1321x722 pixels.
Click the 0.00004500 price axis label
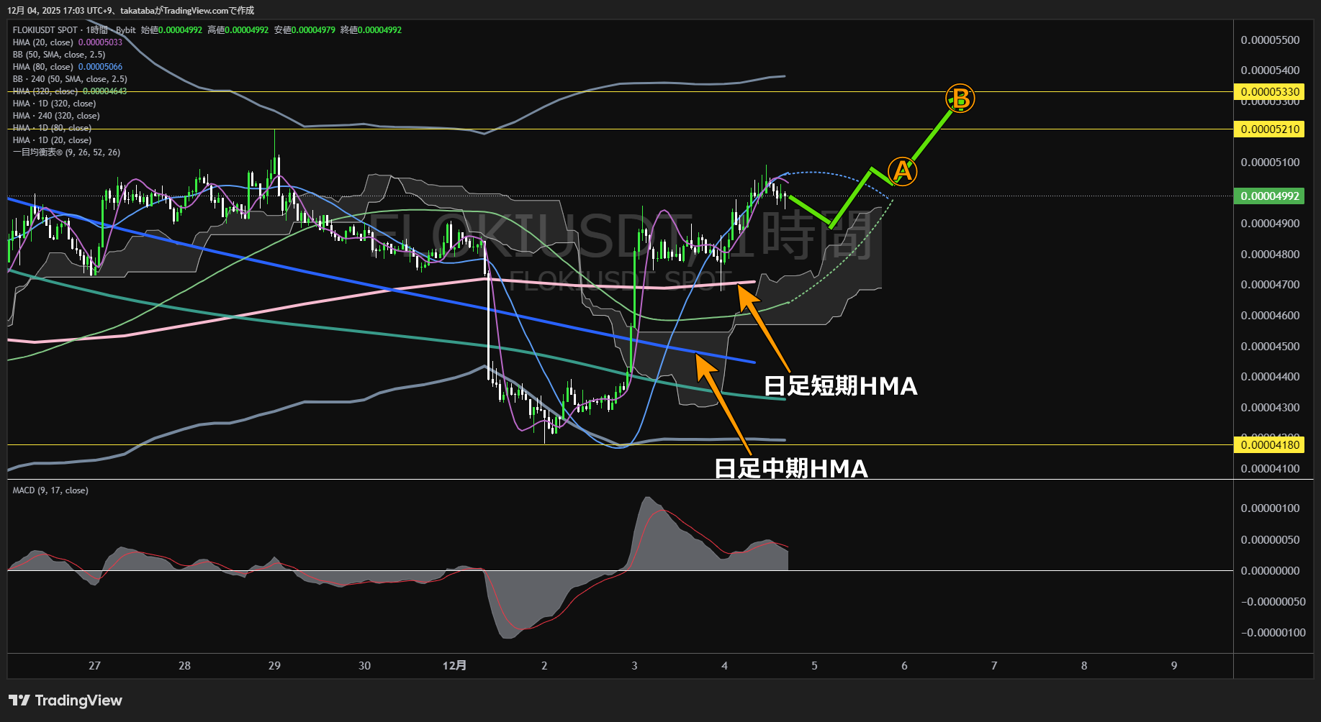(1270, 347)
